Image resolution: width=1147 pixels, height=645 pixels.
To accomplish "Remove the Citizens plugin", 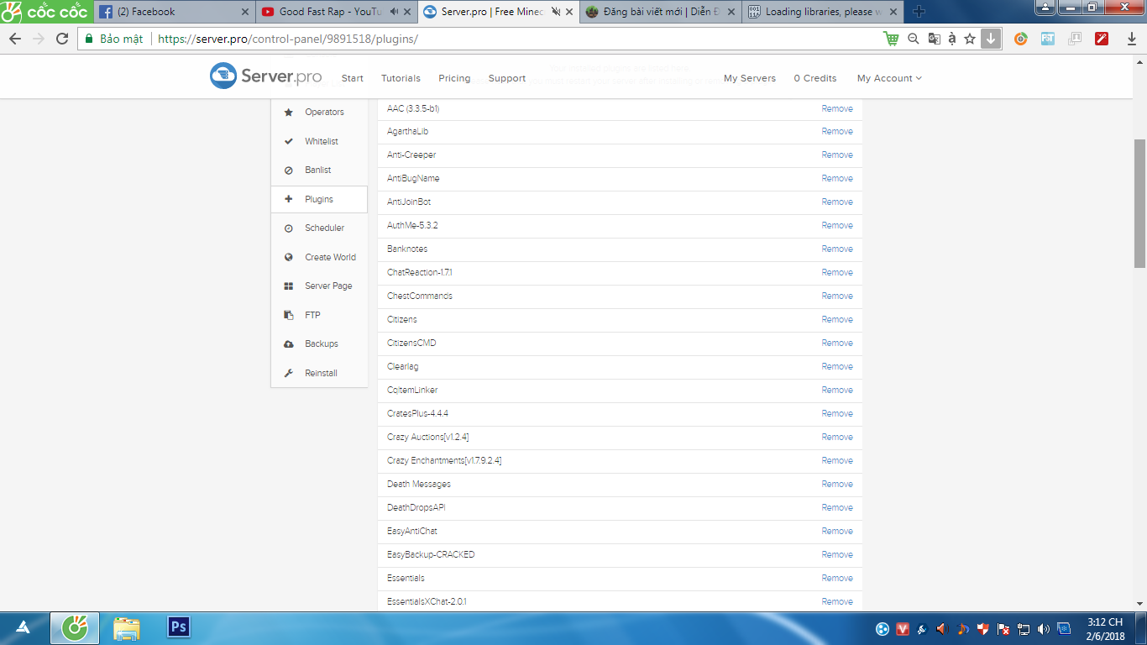I will point(837,320).
